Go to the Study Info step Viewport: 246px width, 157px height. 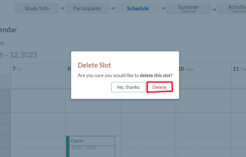click(37, 8)
